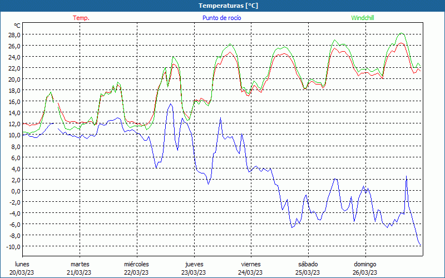Click the 24,0 y-axis value
This screenshot has height=278, width=445.
[x=15, y=57]
